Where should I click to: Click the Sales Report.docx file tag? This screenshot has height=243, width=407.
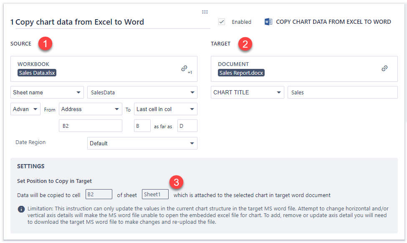(x=241, y=73)
